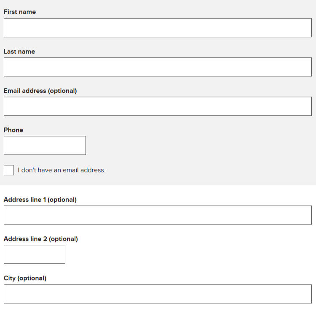
Task: Click the "Email address (optional)" label
Action: (x=40, y=91)
